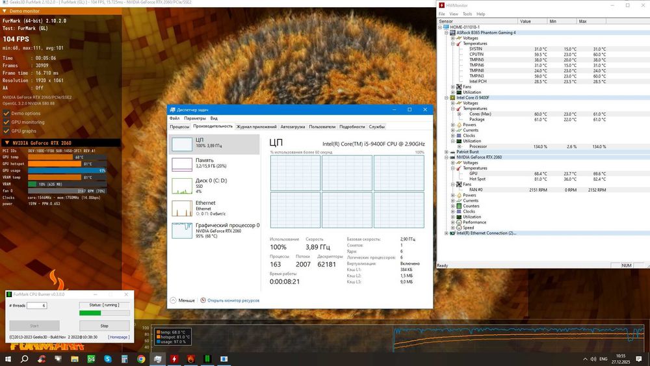
Task: Expand Voltages under ASRock B365
Action: point(452,38)
